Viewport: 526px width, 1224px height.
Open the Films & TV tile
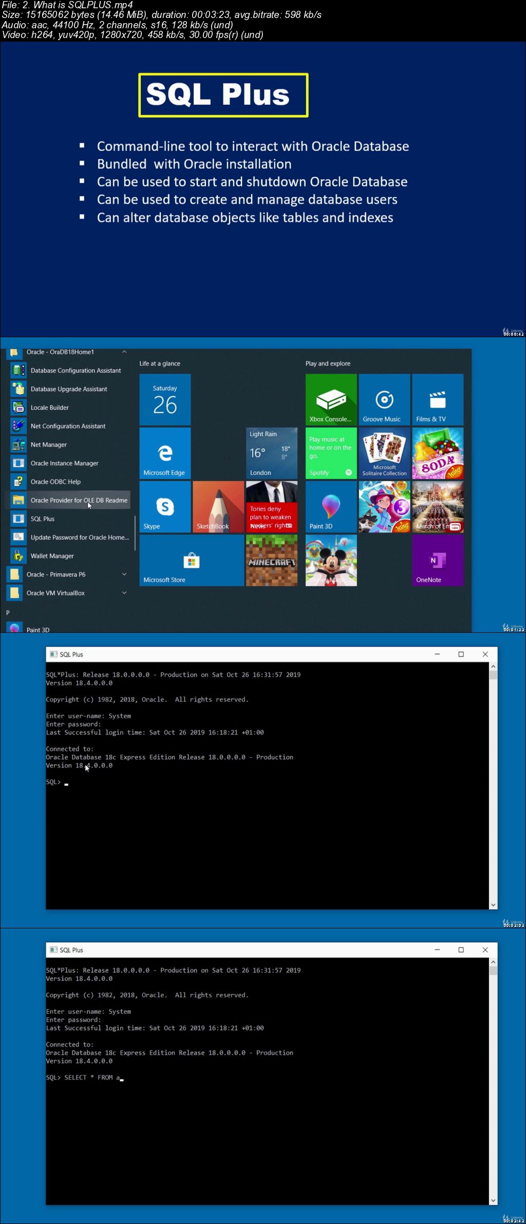click(x=438, y=399)
